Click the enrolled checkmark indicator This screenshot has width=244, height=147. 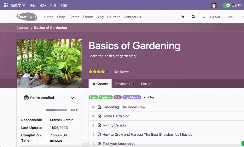[x=73, y=98]
